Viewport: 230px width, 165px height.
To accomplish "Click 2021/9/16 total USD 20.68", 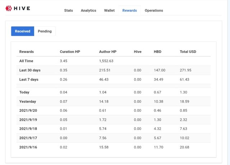I will click(184, 147).
